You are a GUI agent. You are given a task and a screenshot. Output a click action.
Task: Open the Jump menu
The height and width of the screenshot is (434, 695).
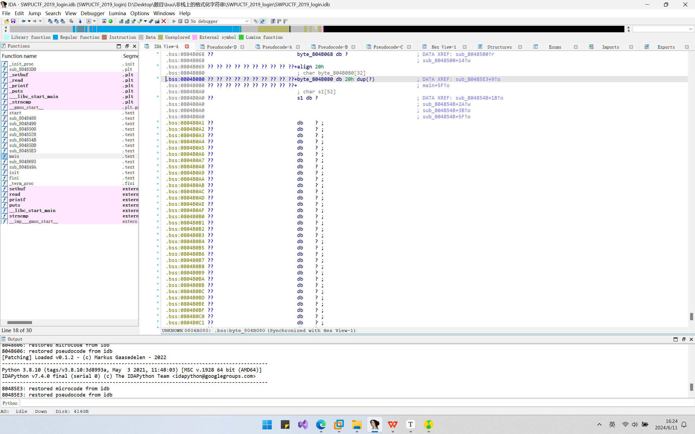point(34,13)
